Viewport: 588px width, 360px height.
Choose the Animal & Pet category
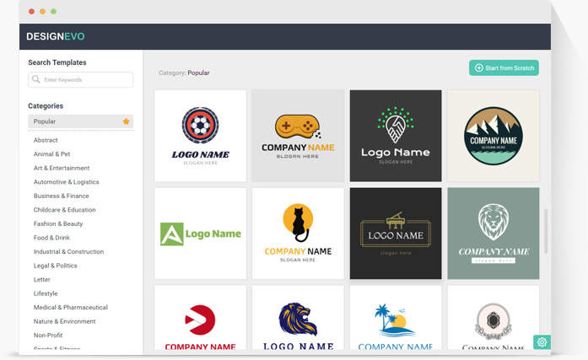51,154
